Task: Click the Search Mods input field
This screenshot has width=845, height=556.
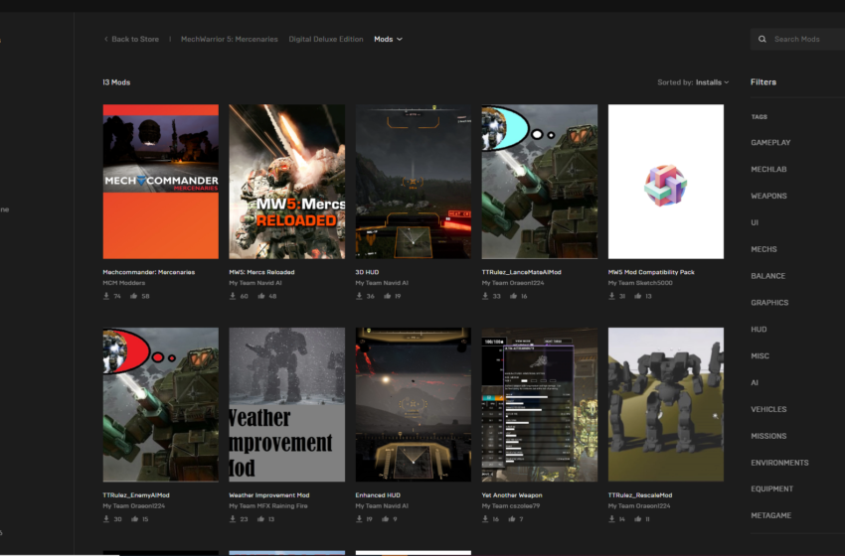Action: (x=797, y=40)
